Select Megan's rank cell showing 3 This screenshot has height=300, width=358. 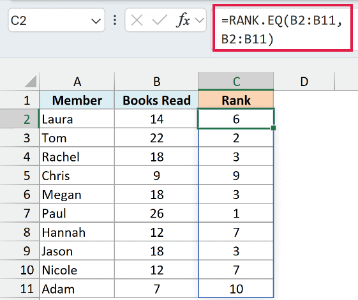click(x=236, y=194)
